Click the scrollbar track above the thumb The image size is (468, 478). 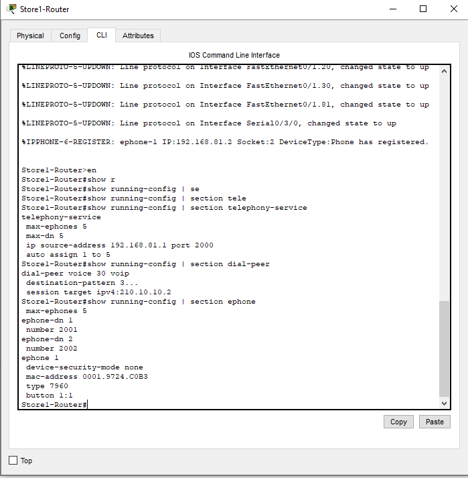[x=445, y=188]
